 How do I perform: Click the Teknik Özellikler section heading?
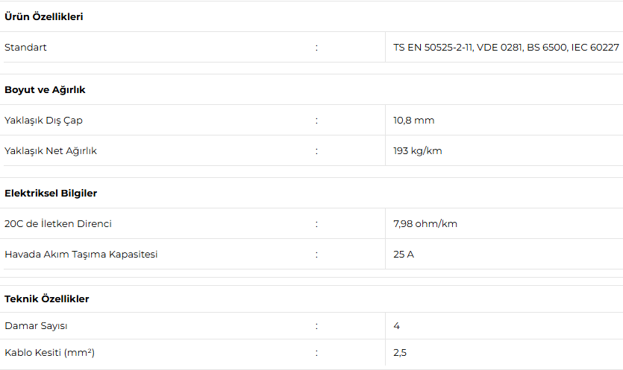(47, 299)
